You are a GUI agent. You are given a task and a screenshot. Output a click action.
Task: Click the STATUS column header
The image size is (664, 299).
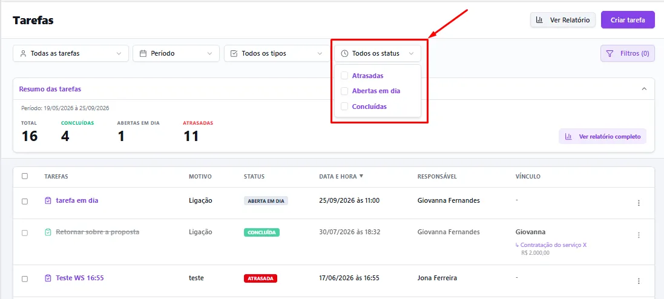[254, 176]
